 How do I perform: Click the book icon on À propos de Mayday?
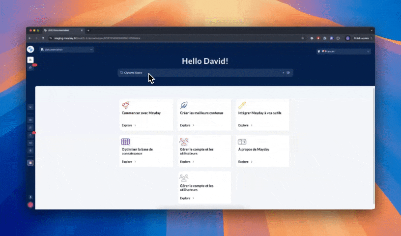[242, 142]
